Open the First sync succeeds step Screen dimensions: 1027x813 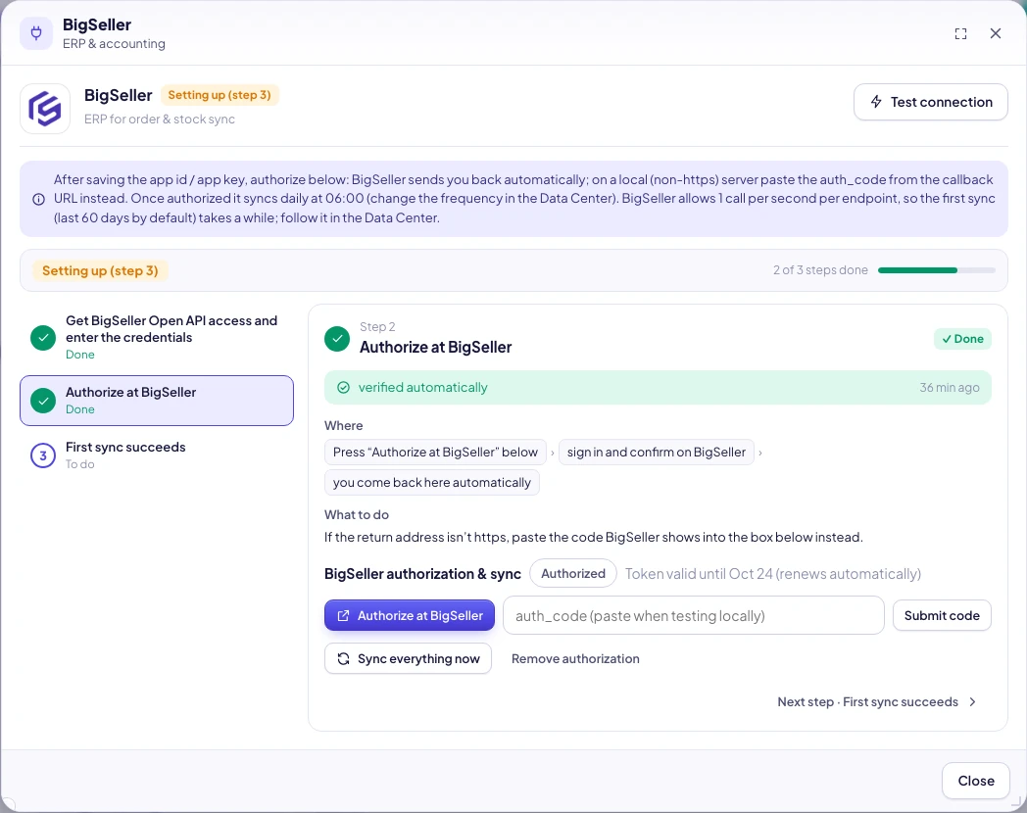[157, 455]
